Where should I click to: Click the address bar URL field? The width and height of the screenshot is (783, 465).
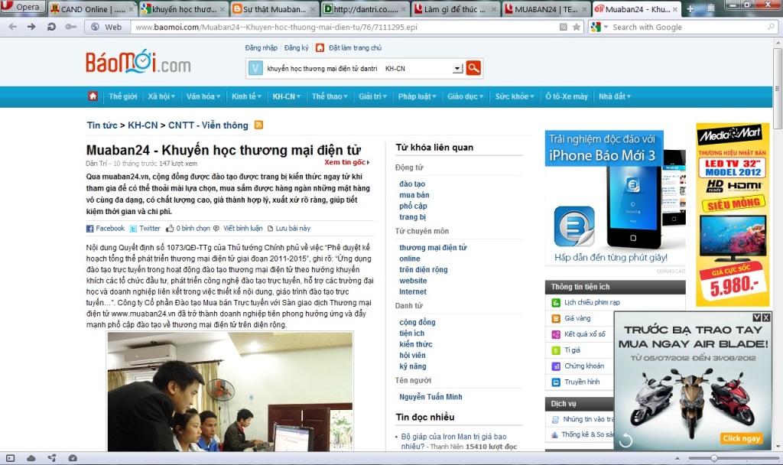click(x=345, y=27)
